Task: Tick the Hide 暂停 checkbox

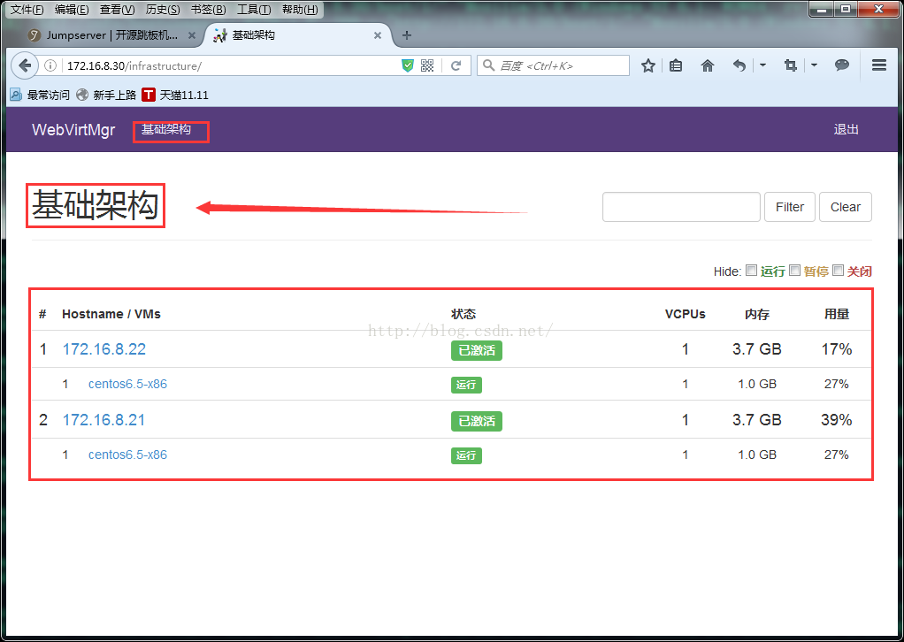Action: coord(794,270)
